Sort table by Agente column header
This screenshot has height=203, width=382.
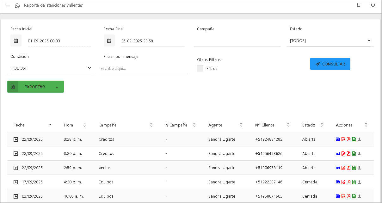pyautogui.click(x=215, y=125)
